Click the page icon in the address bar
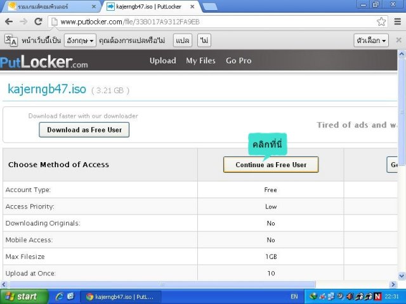Screen dimensions: 406x304 tap(55, 22)
